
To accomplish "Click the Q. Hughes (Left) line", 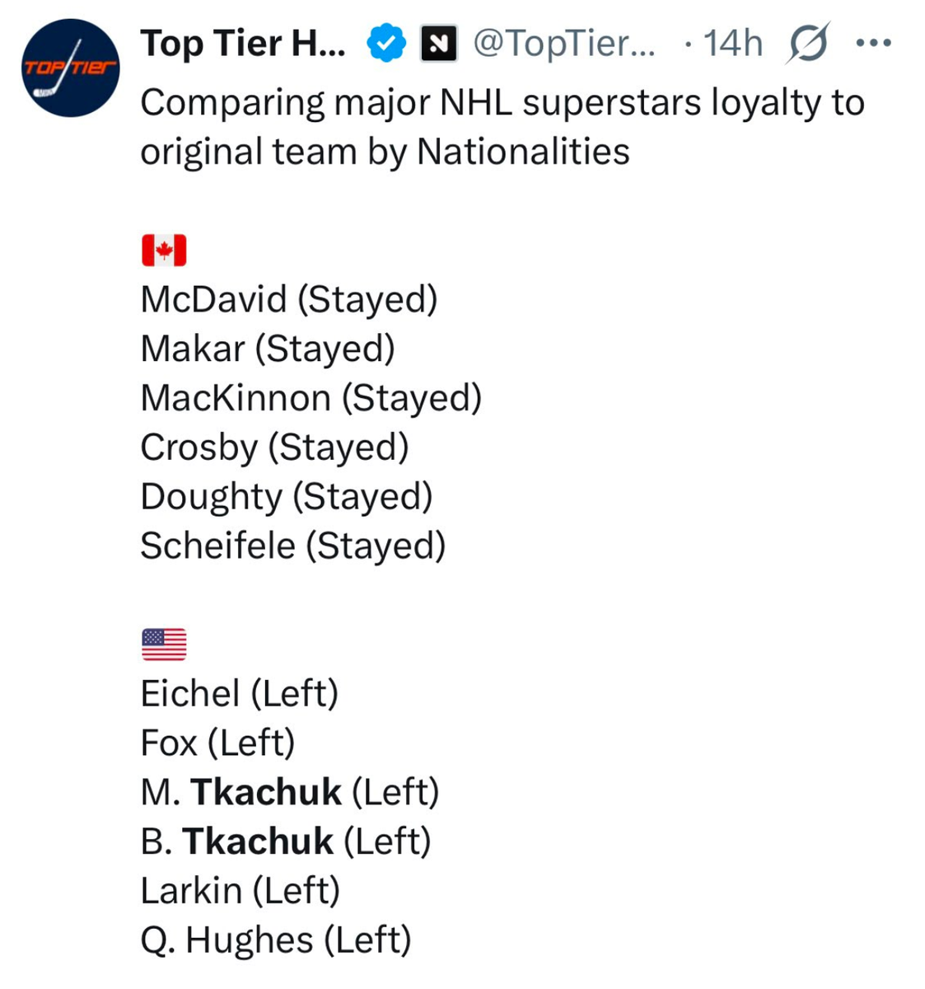I will pos(276,940).
